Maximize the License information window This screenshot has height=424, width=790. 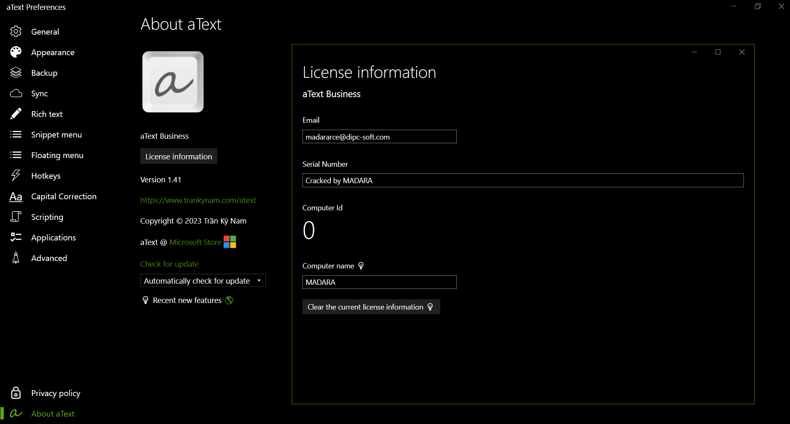click(x=718, y=52)
